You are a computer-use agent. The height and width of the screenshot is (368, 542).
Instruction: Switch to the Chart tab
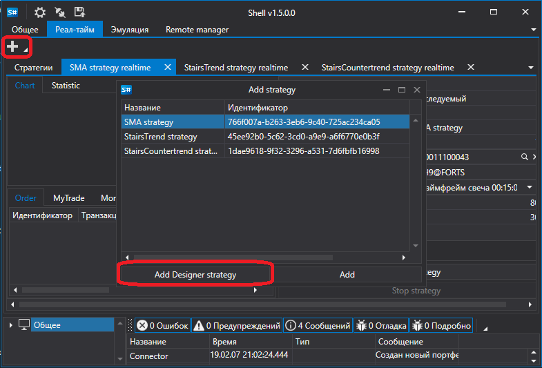[x=25, y=86]
